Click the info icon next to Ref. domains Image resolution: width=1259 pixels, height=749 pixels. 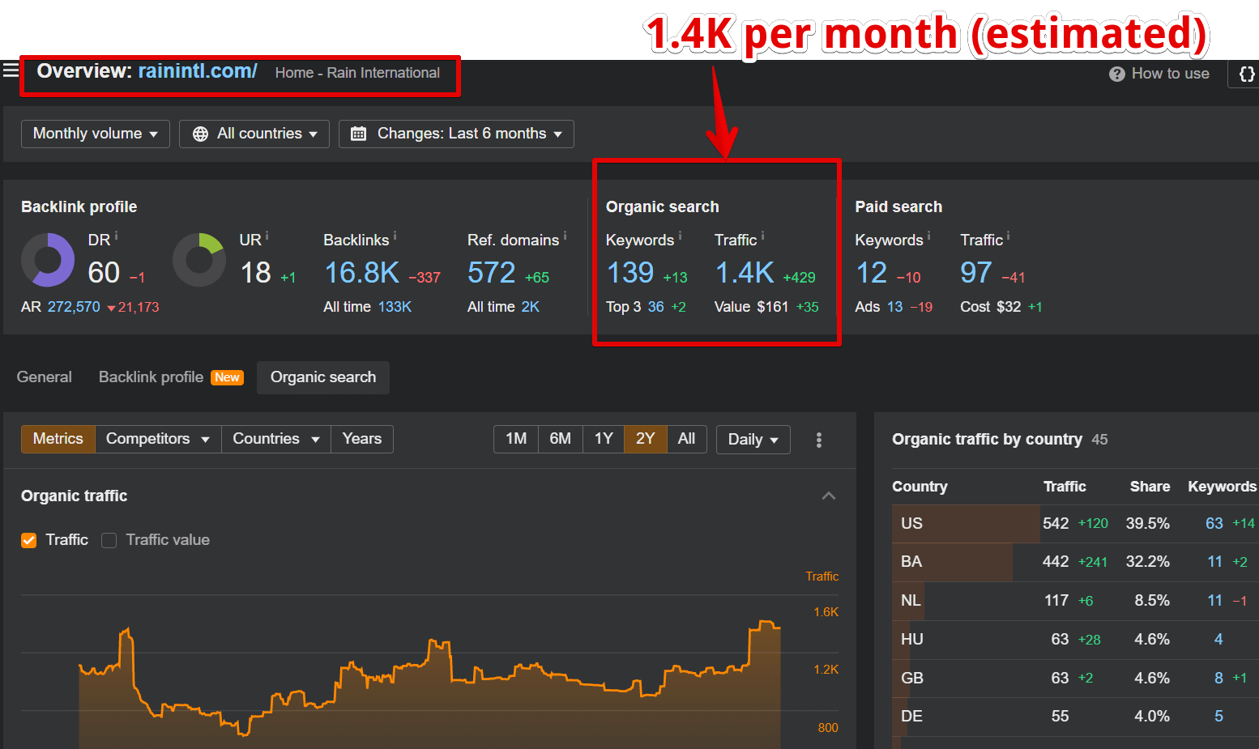pos(565,236)
